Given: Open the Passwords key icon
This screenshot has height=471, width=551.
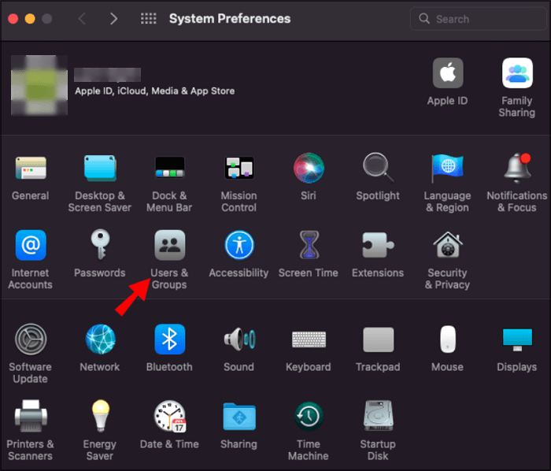Looking at the screenshot, I should click(100, 246).
